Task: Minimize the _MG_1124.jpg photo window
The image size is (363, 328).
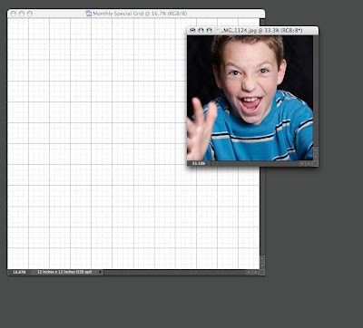Action: (201, 31)
